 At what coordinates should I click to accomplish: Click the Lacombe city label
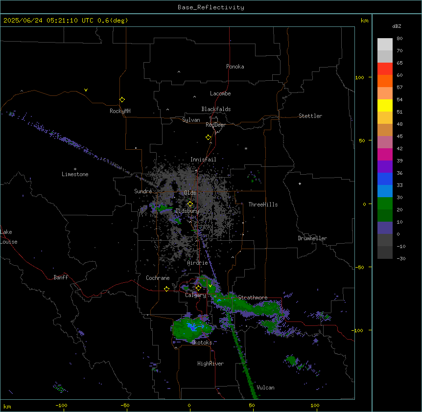click(220, 93)
